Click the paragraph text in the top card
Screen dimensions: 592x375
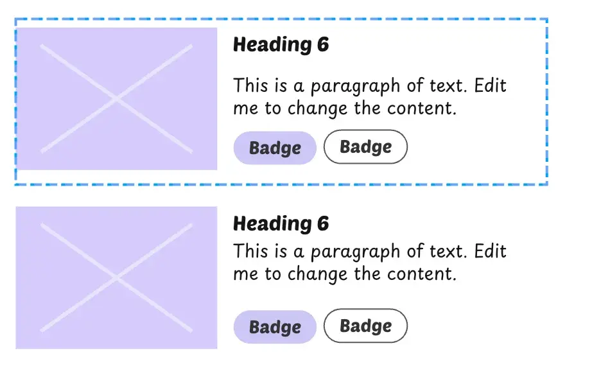369,96
